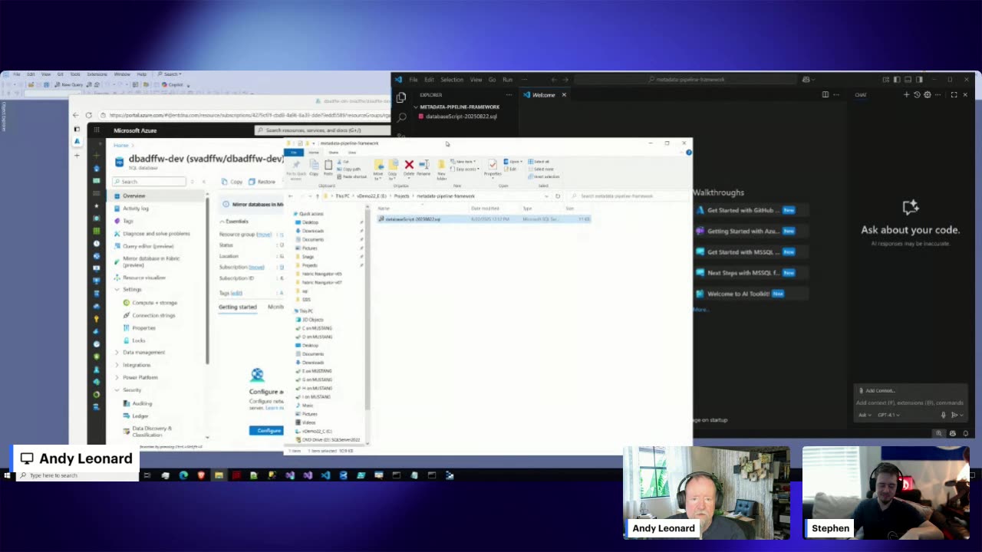Click Up arrow in File Explorer address bar

(x=317, y=196)
